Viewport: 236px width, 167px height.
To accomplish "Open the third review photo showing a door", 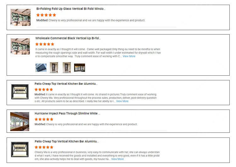I will [66, 67].
